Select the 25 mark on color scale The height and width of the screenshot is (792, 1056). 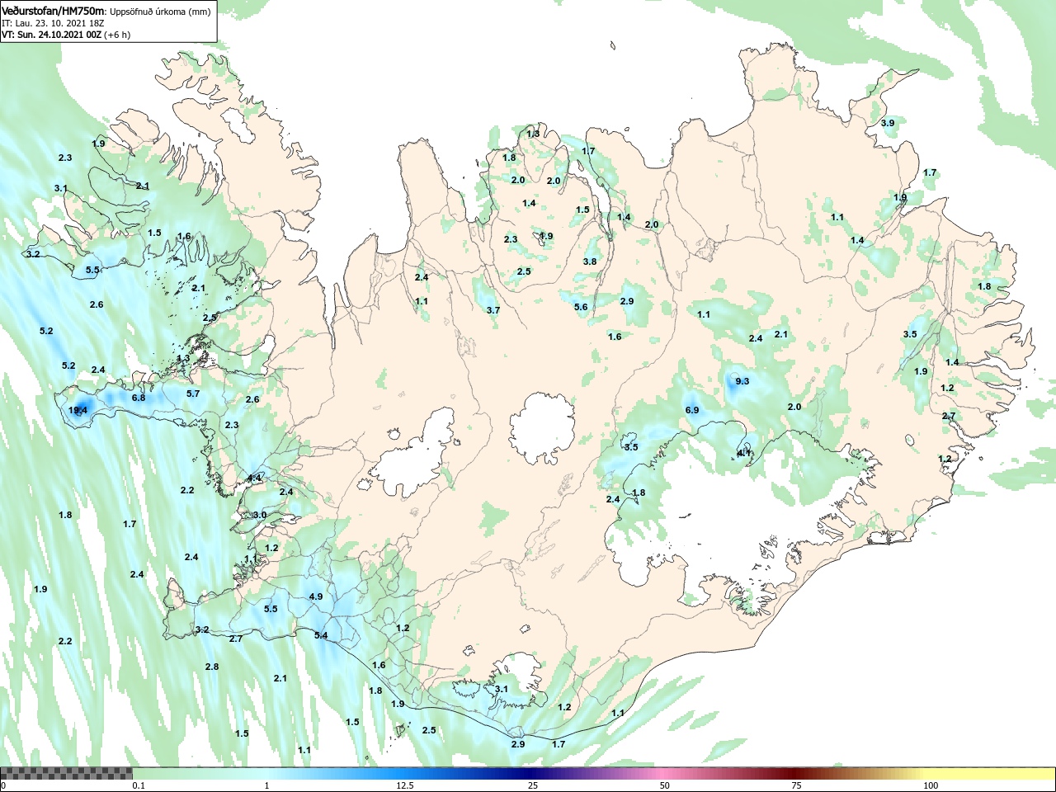(534, 785)
